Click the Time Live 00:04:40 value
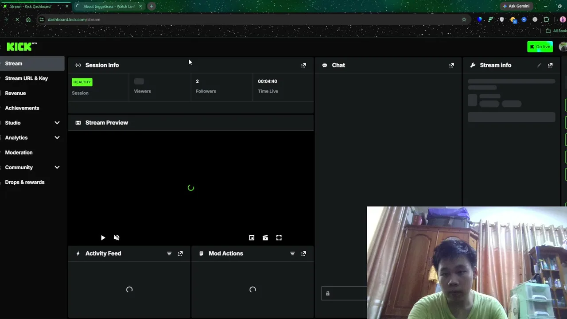Screen dimensions: 567x319 [268, 82]
